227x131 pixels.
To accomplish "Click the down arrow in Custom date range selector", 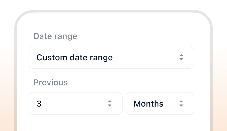I will [181, 60].
